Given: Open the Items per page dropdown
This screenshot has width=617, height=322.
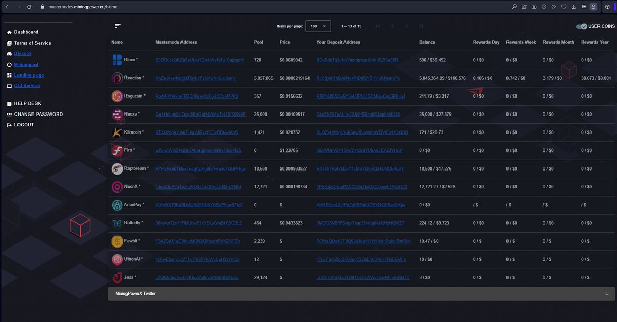Looking at the screenshot, I should coord(318,26).
